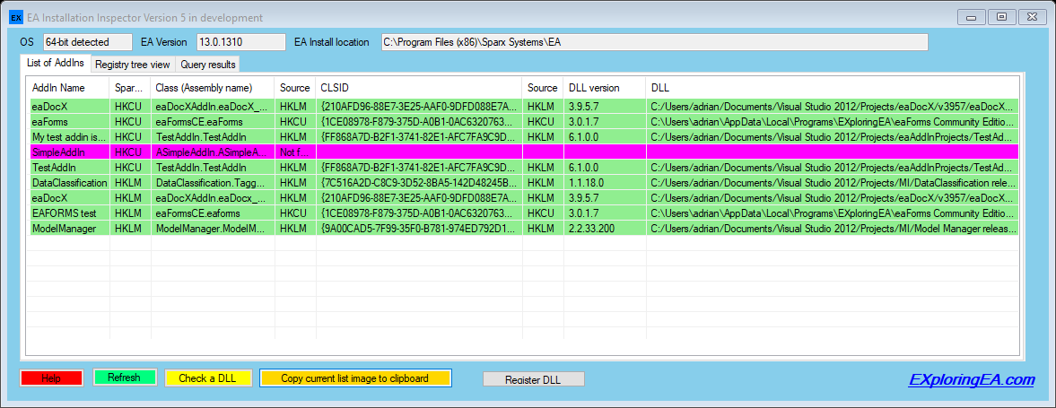This screenshot has width=1056, height=408.
Task: Maximize the EA Installation Inspector window
Action: [1002, 16]
